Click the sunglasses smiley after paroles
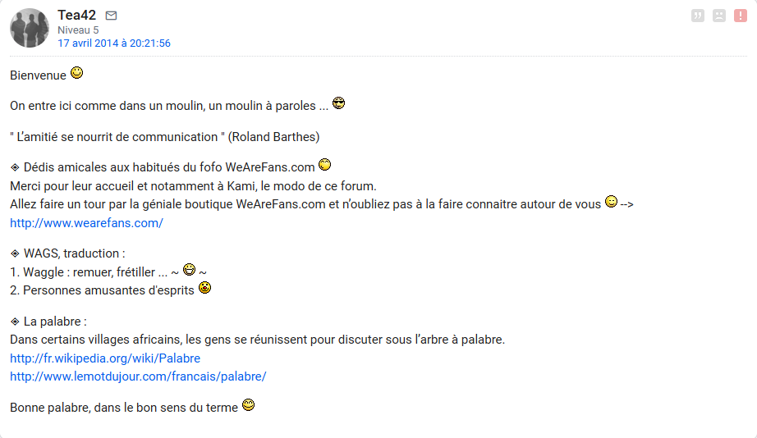 [x=338, y=103]
